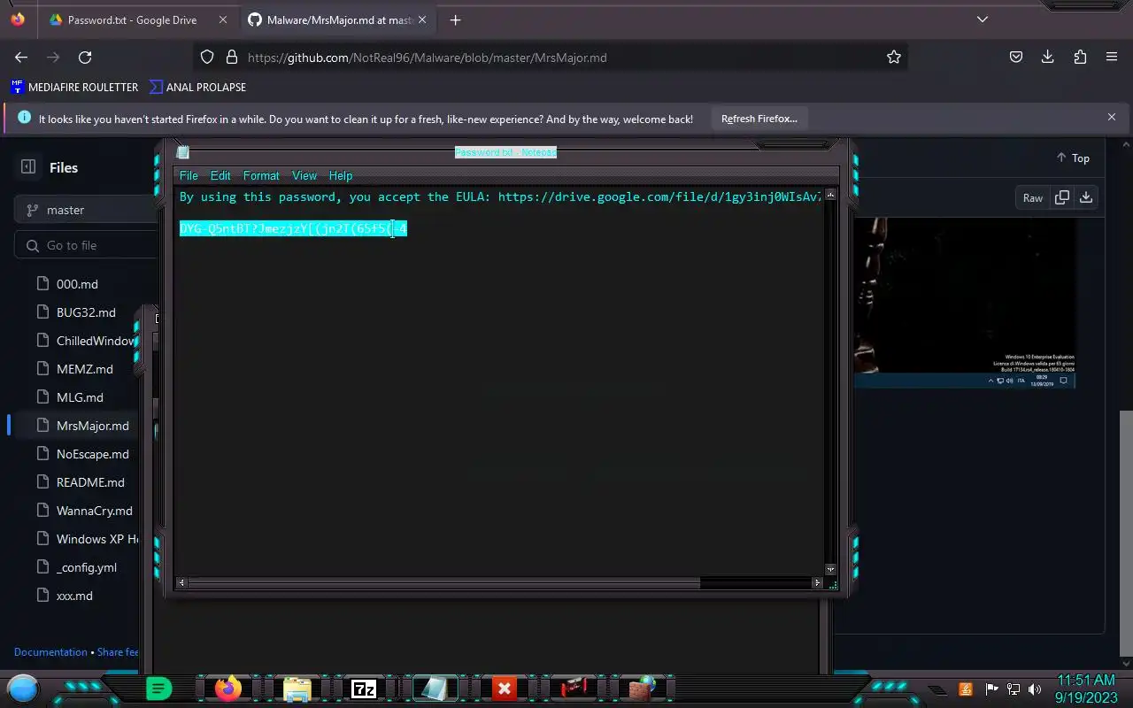The image size is (1133, 708).
Task: Click Refresh Firefox button
Action: [759, 119]
